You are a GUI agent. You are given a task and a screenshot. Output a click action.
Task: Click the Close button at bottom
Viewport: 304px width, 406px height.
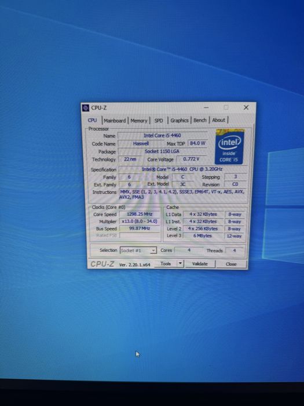coord(231,264)
